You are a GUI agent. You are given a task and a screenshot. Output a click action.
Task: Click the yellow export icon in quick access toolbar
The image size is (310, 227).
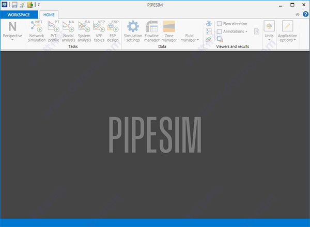tap(30, 5)
